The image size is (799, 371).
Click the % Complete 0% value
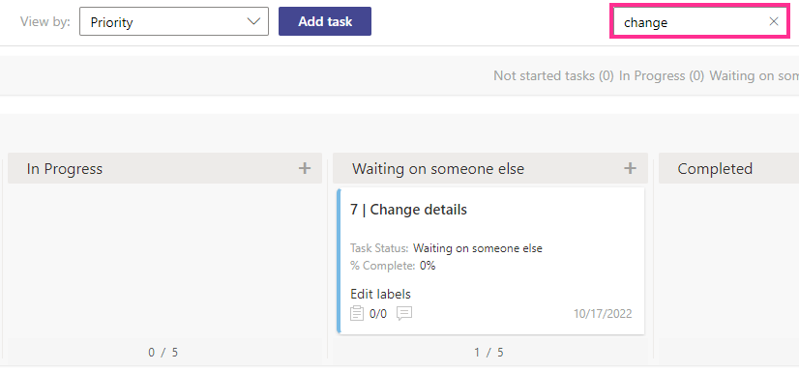pyautogui.click(x=428, y=266)
